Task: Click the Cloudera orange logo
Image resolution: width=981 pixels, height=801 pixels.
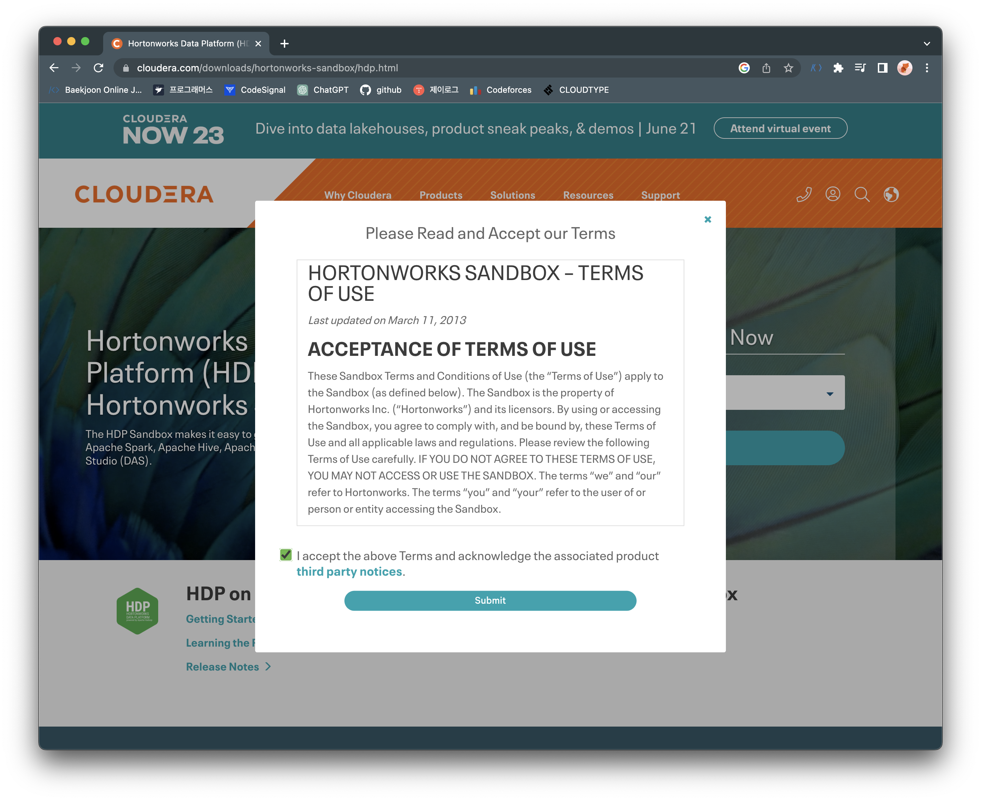Action: tap(144, 194)
